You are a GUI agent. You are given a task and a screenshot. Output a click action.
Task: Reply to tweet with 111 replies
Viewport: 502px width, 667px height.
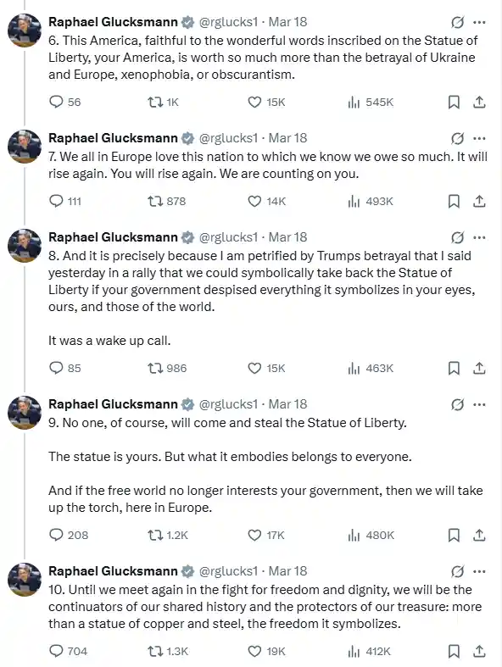pyautogui.click(x=65, y=201)
